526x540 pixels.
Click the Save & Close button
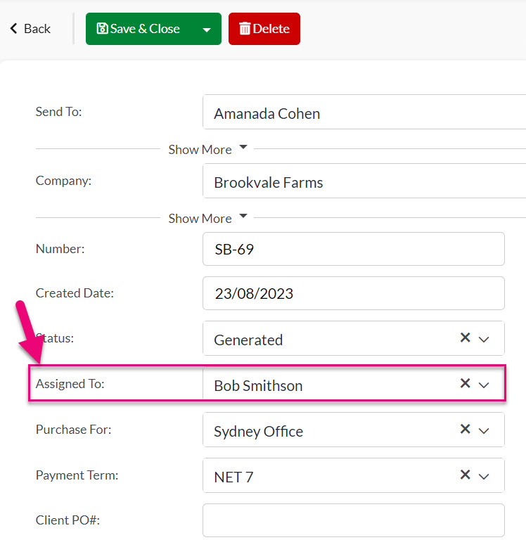point(141,29)
